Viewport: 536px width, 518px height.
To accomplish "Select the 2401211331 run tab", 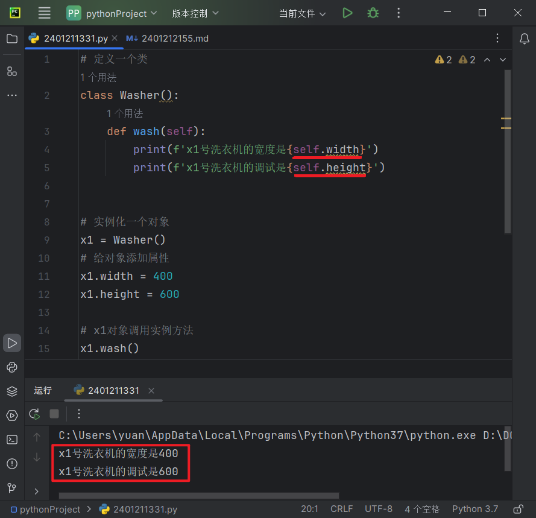I will pyautogui.click(x=113, y=391).
